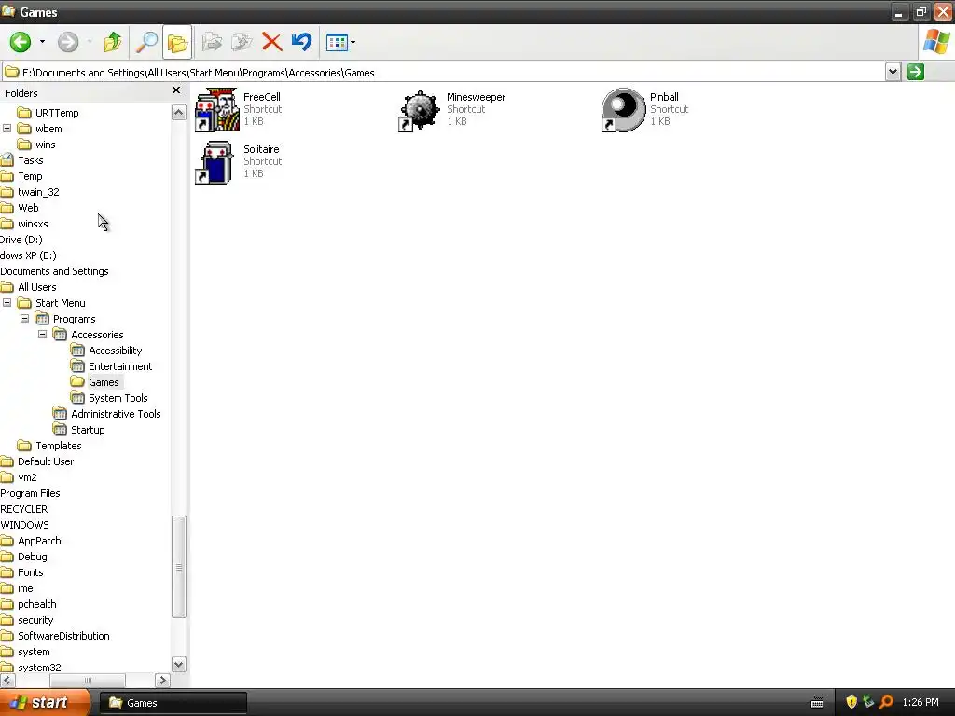Go up one folder level
Viewport: 955px width, 716px height.
[x=113, y=42]
